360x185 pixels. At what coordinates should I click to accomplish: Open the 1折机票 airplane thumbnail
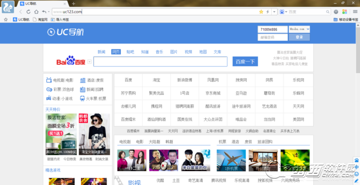pos(231,160)
